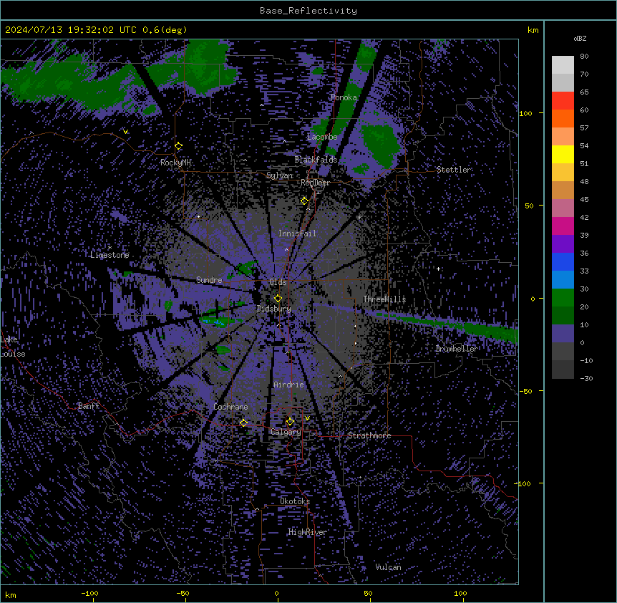617x603 pixels.
Task: Click white asterisk marker above Limestone
Action: click(x=110, y=247)
